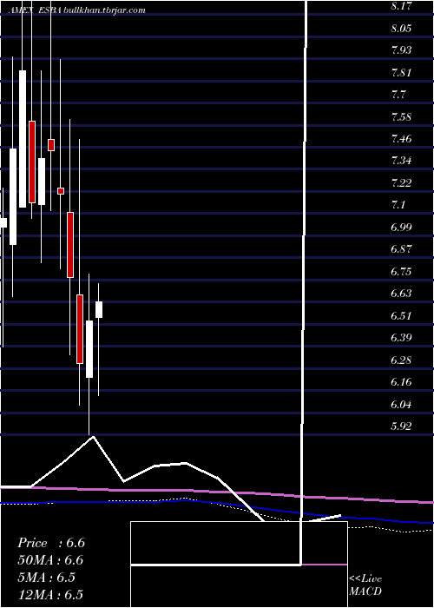434x608 pixels.
Task: Click the 7.34 price axis label
Action: point(401,161)
